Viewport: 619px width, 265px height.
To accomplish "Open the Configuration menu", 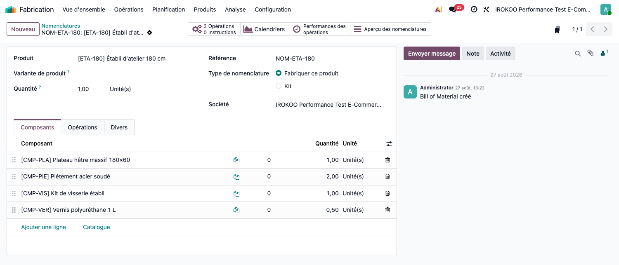I will 273,9.
